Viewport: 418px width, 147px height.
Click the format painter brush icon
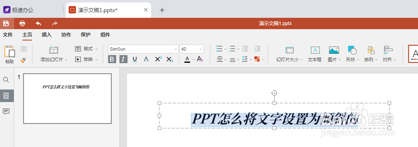pos(24,60)
